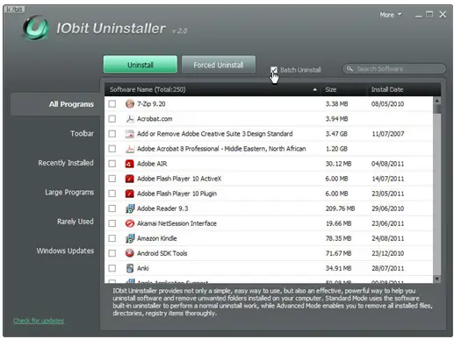Click the Adobe Flash Player 10 Plugin icon
The width and height of the screenshot is (454, 339).
tap(130, 194)
